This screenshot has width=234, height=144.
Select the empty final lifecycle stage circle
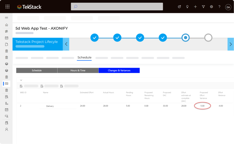tap(208, 38)
